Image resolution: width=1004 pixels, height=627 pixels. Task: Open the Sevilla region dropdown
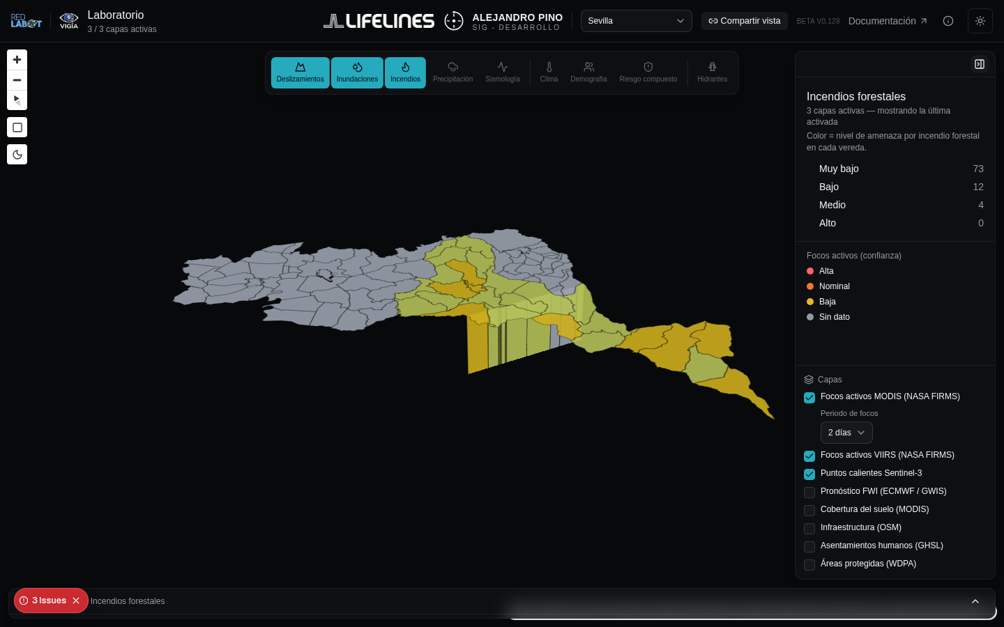coord(636,21)
